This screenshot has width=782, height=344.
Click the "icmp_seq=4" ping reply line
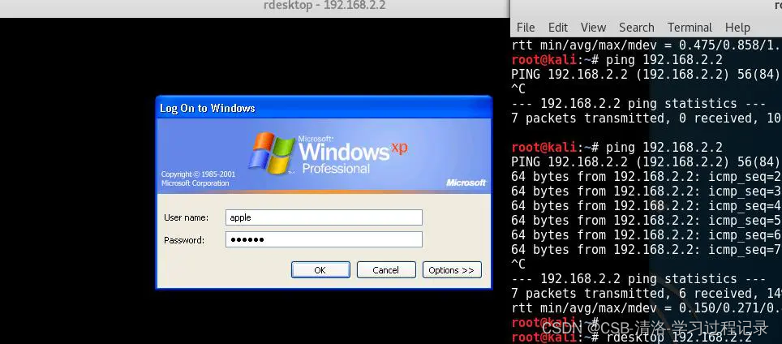click(x=647, y=205)
